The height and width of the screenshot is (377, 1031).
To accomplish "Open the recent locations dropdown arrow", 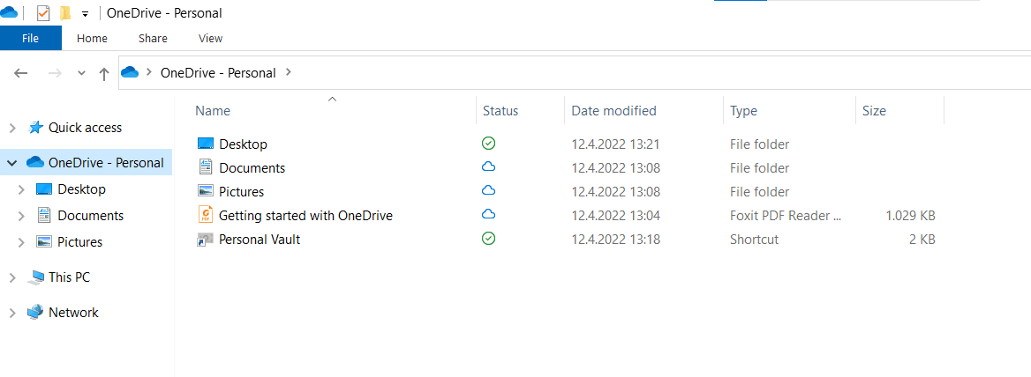I will 81,73.
